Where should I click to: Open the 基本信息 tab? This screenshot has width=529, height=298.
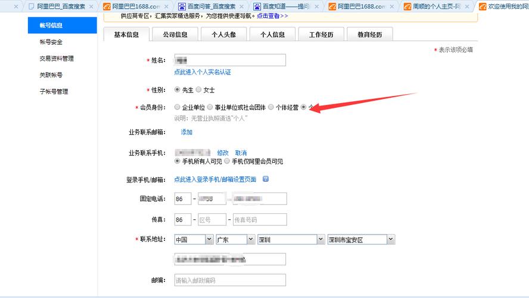[x=126, y=35]
